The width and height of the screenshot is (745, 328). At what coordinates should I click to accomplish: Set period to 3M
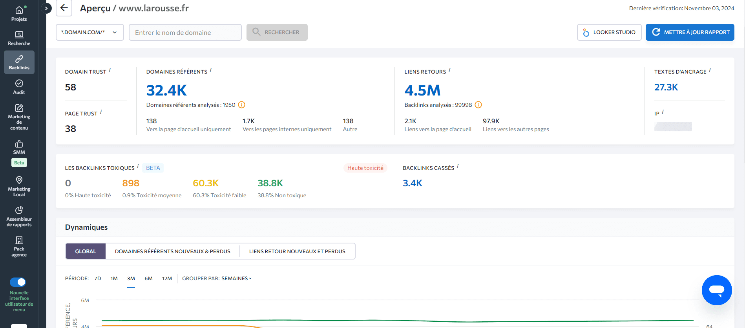131,278
